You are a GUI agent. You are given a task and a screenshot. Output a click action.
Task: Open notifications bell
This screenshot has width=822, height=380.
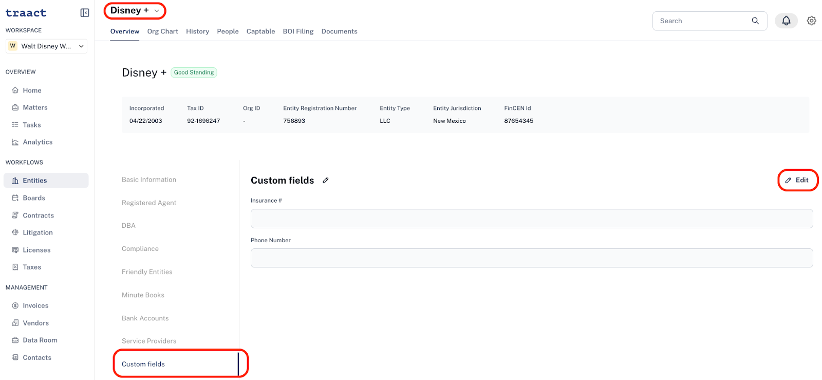click(786, 21)
